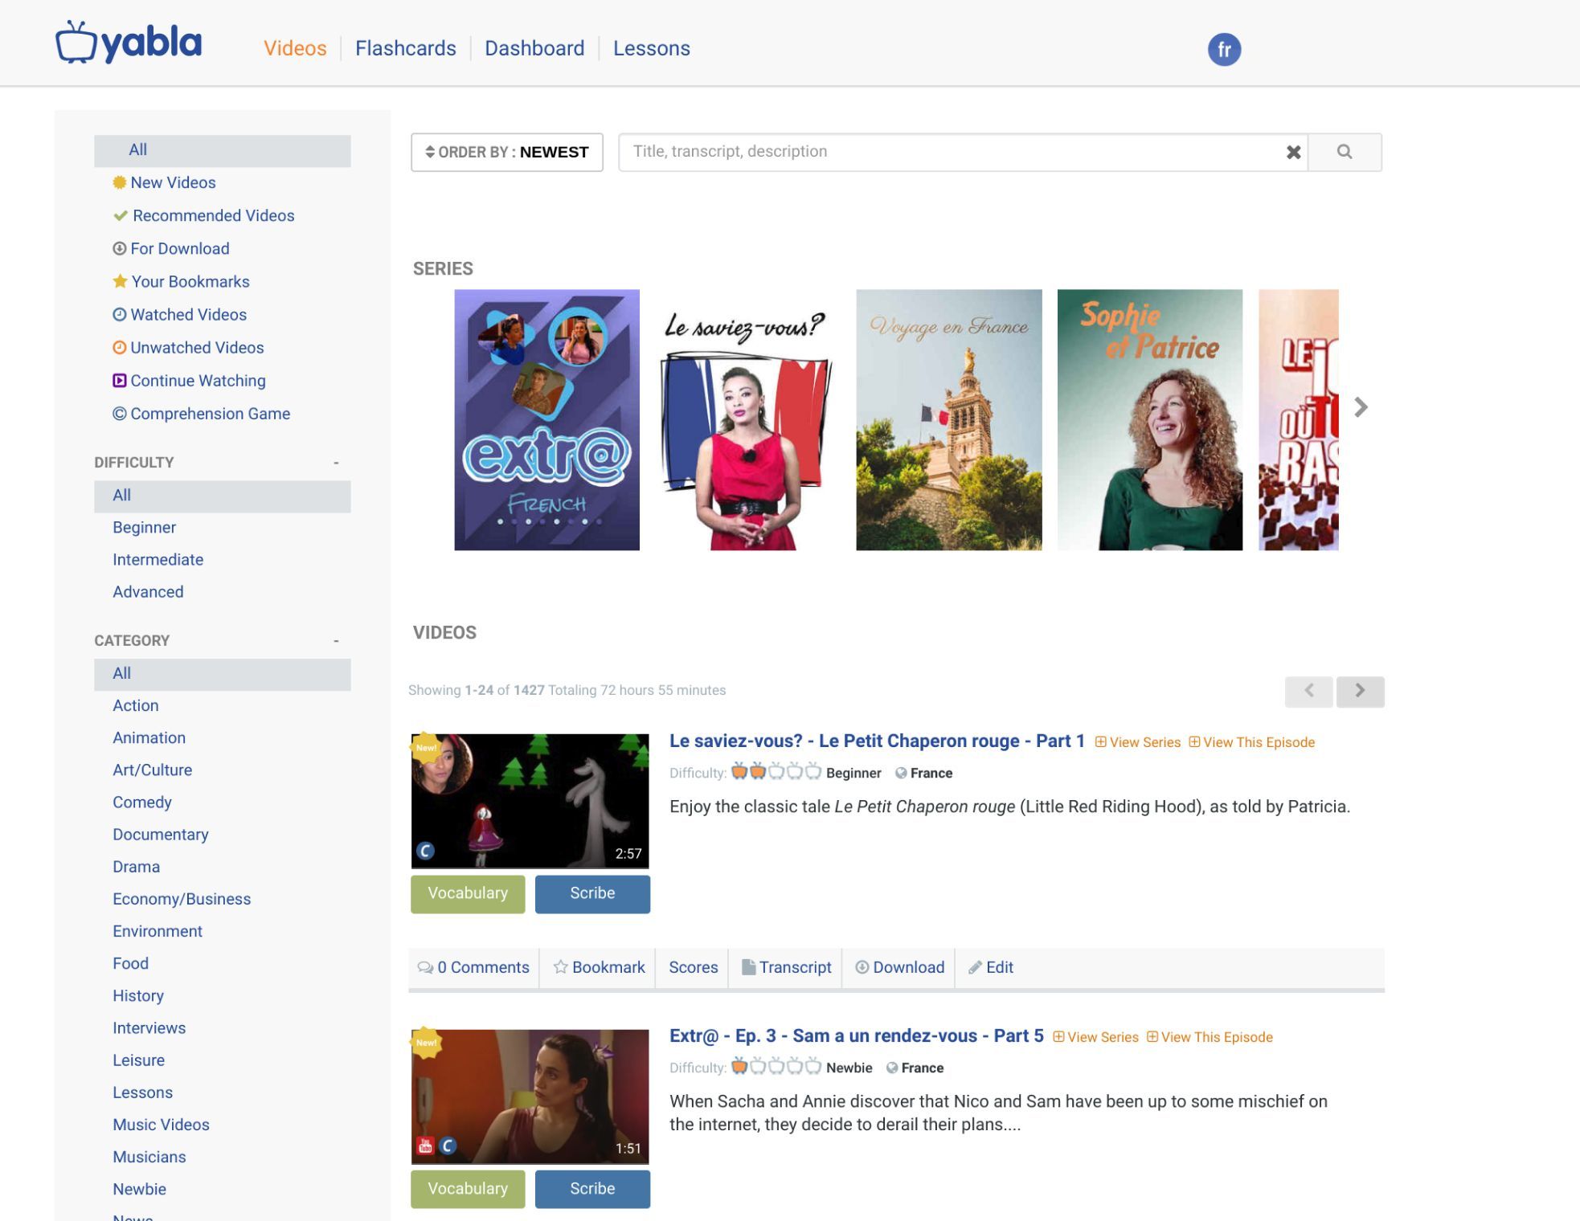Collapse the Difficulty section

pos(336,463)
